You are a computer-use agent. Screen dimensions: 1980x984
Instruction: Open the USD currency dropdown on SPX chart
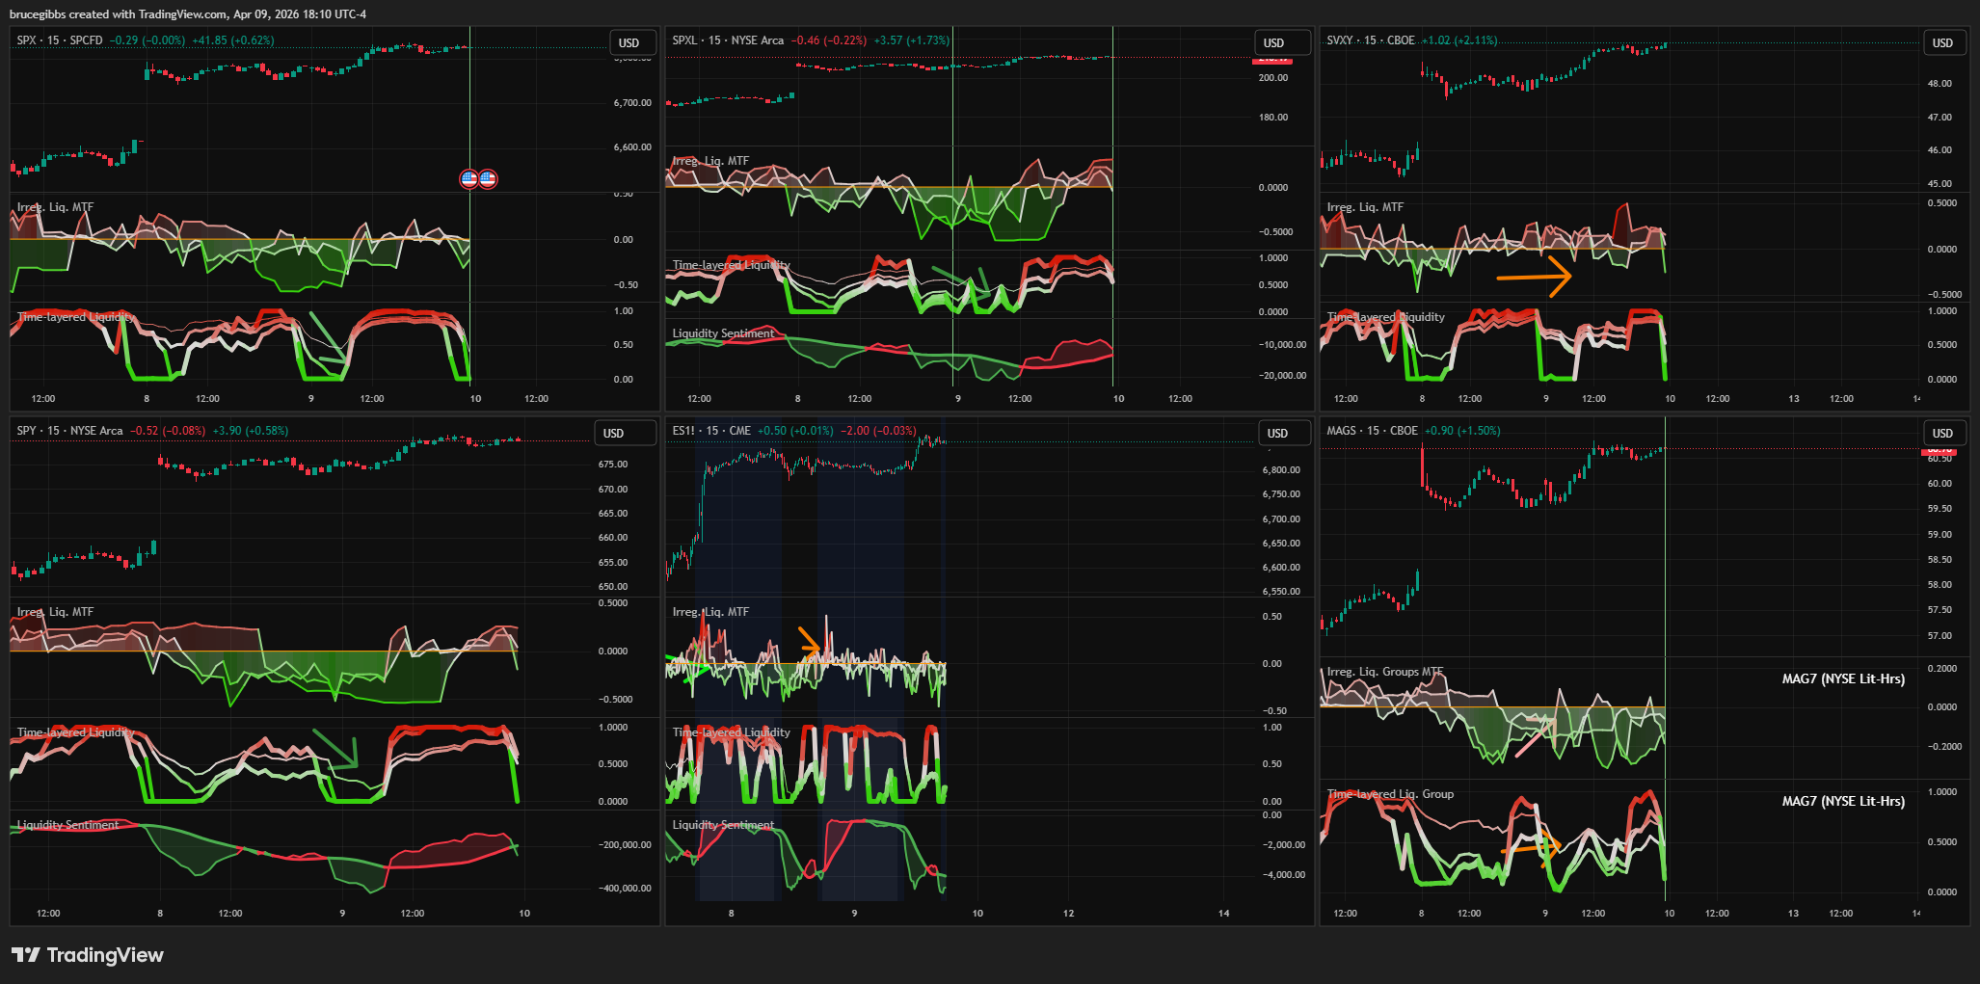(629, 43)
